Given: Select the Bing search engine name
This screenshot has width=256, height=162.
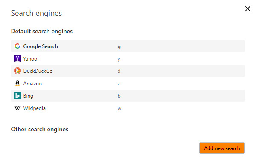Looking at the screenshot, I should tap(28, 96).
